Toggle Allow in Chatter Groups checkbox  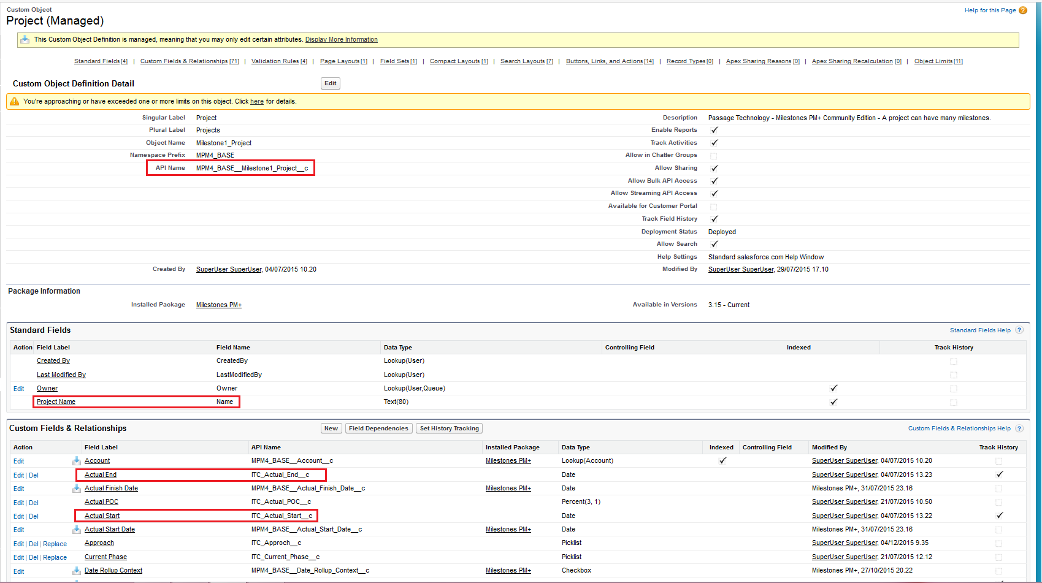click(713, 156)
